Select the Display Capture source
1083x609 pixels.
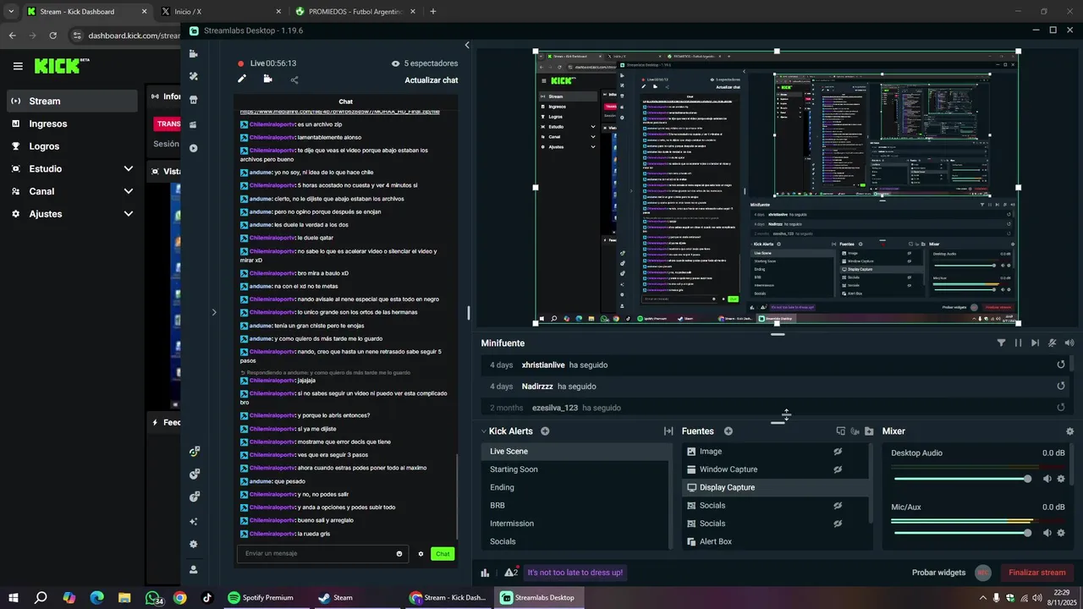coord(776,487)
